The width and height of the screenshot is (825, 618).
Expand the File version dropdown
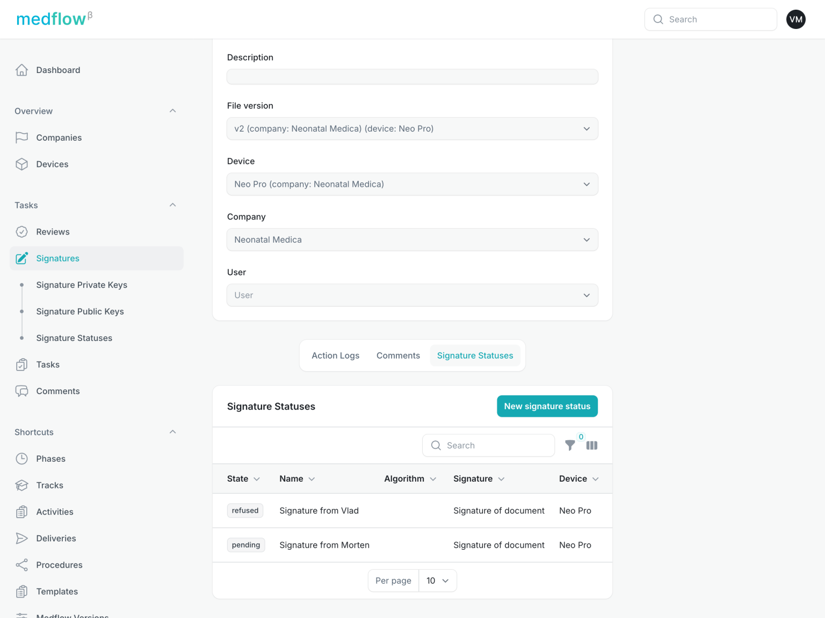coord(587,128)
